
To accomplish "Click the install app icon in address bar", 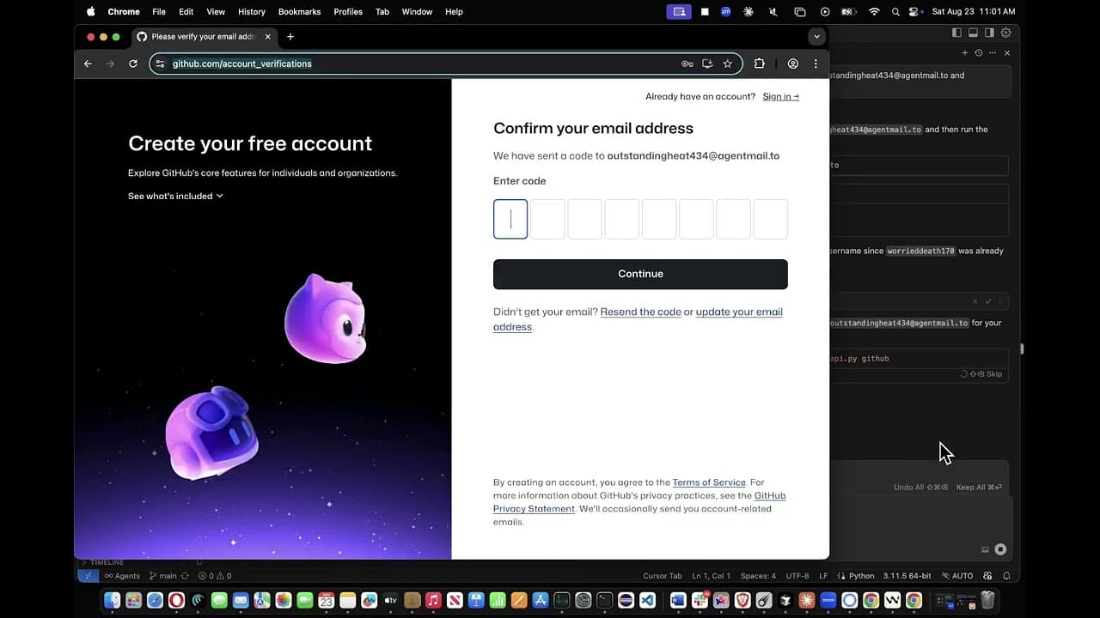I will click(x=707, y=64).
